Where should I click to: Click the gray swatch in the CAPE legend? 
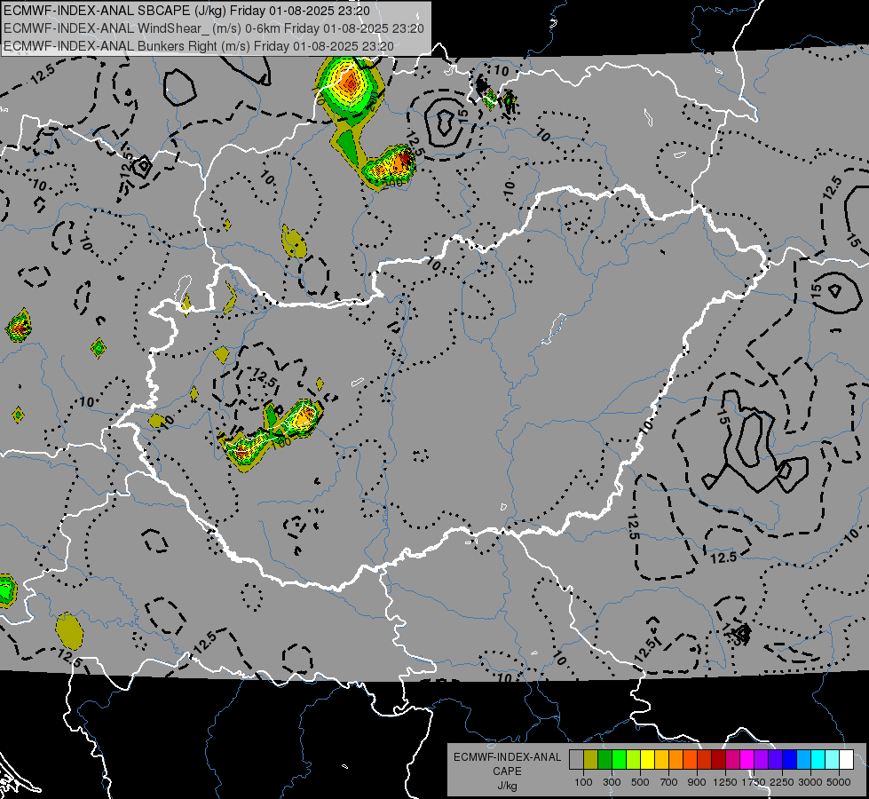point(576,760)
